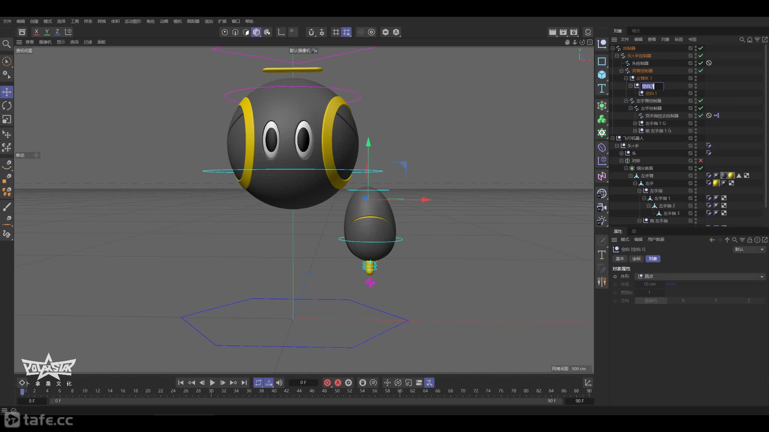
Task: Click frame 30 on the timeline ruler
Action: point(211,391)
